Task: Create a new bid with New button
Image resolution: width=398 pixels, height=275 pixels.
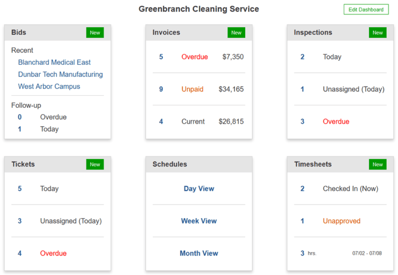Action: (95, 33)
